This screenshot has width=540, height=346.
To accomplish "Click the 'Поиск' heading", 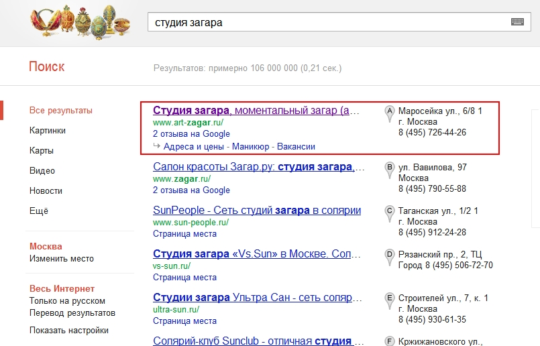I will tap(47, 66).
